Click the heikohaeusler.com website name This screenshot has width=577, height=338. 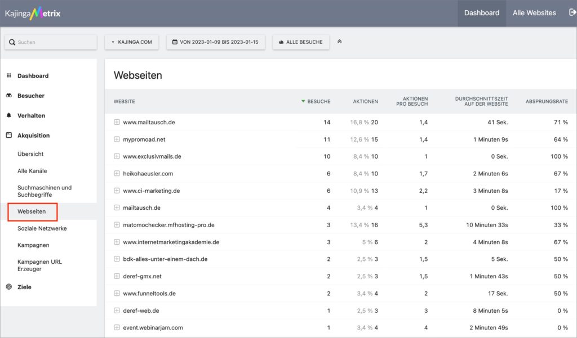pyautogui.click(x=148, y=173)
